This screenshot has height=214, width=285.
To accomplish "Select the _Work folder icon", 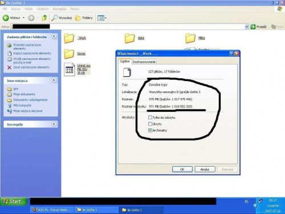I will (x=69, y=38).
